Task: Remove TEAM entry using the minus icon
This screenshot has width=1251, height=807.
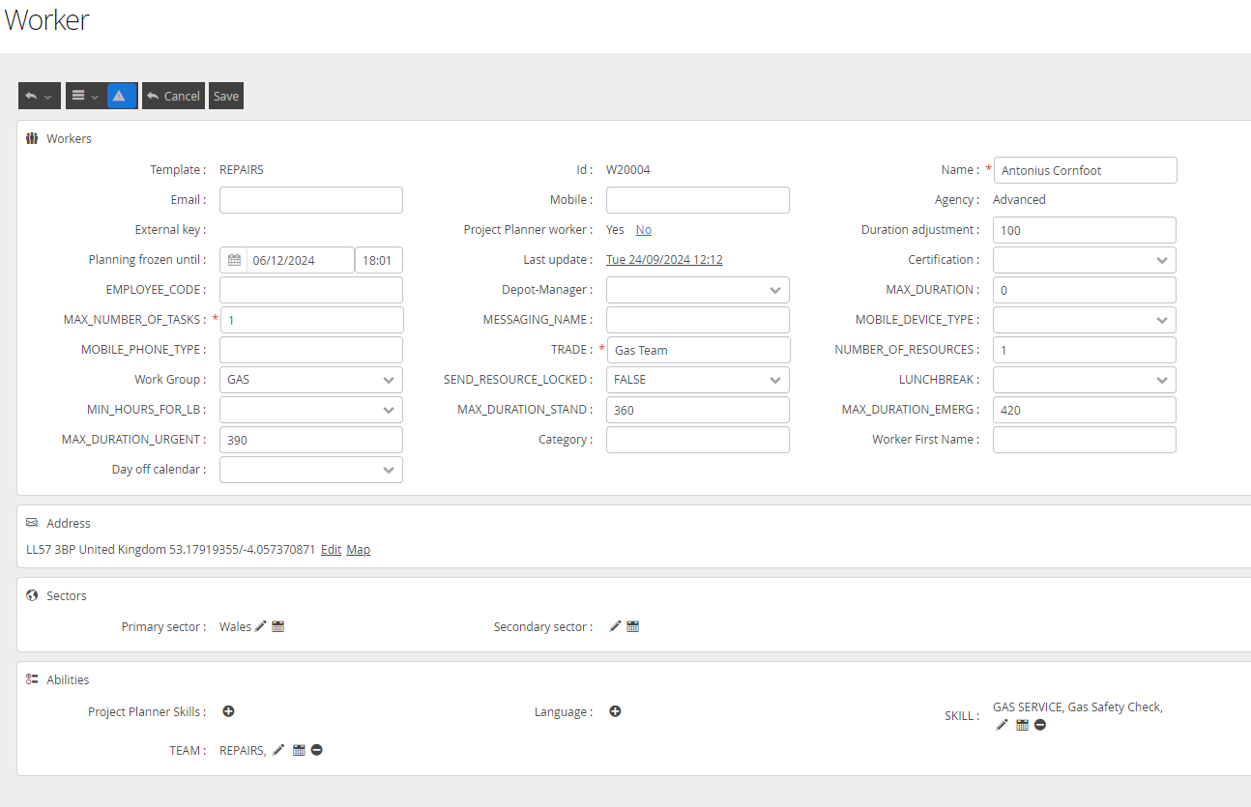Action: pos(317,750)
